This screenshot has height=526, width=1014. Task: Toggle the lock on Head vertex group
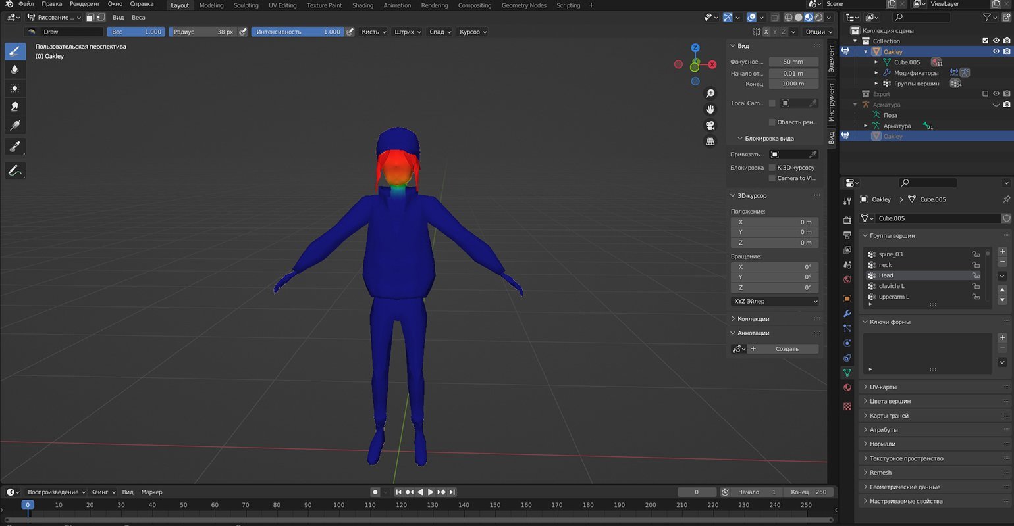(976, 275)
